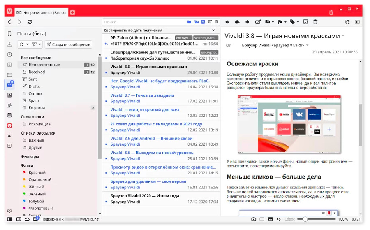Viewport: 370px width, 230px height.
Task: Reload the current page
Action: coord(30,22)
